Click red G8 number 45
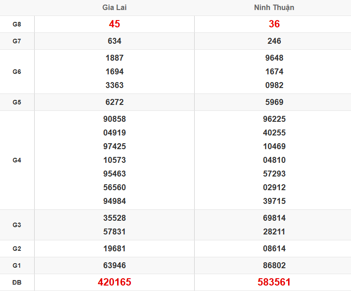Screen dimensions: 351x291 (x=114, y=24)
